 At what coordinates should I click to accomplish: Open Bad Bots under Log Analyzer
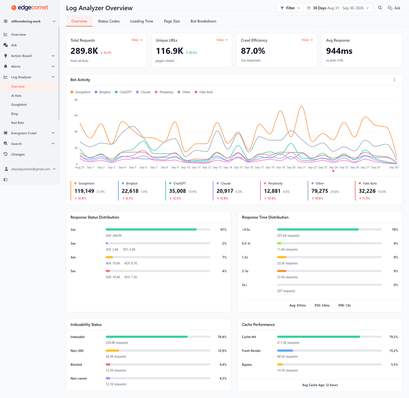[x=18, y=123]
